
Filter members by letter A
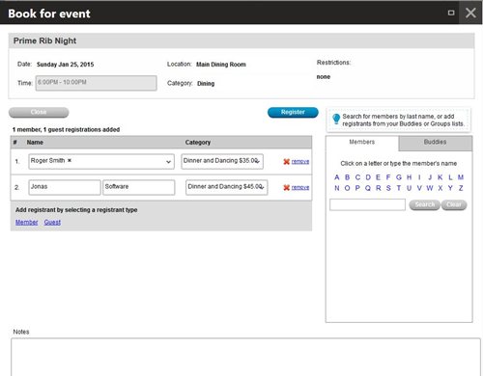click(337, 177)
